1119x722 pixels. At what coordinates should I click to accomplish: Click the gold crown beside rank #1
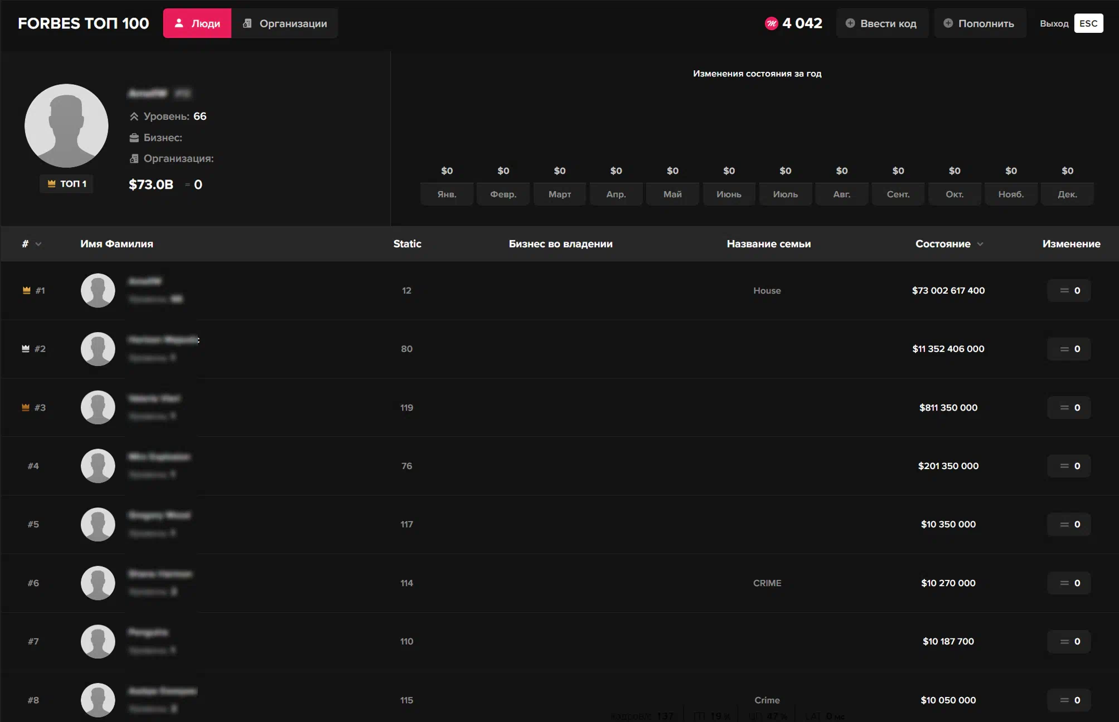26,290
